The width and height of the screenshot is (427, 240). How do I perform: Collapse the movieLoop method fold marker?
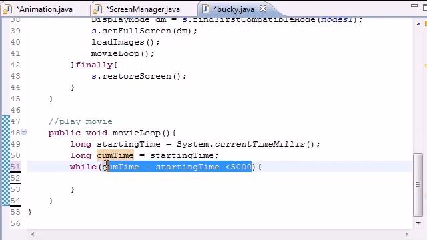pos(24,132)
